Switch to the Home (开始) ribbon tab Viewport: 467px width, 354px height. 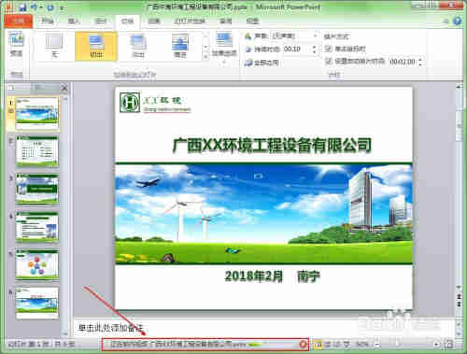(48, 21)
